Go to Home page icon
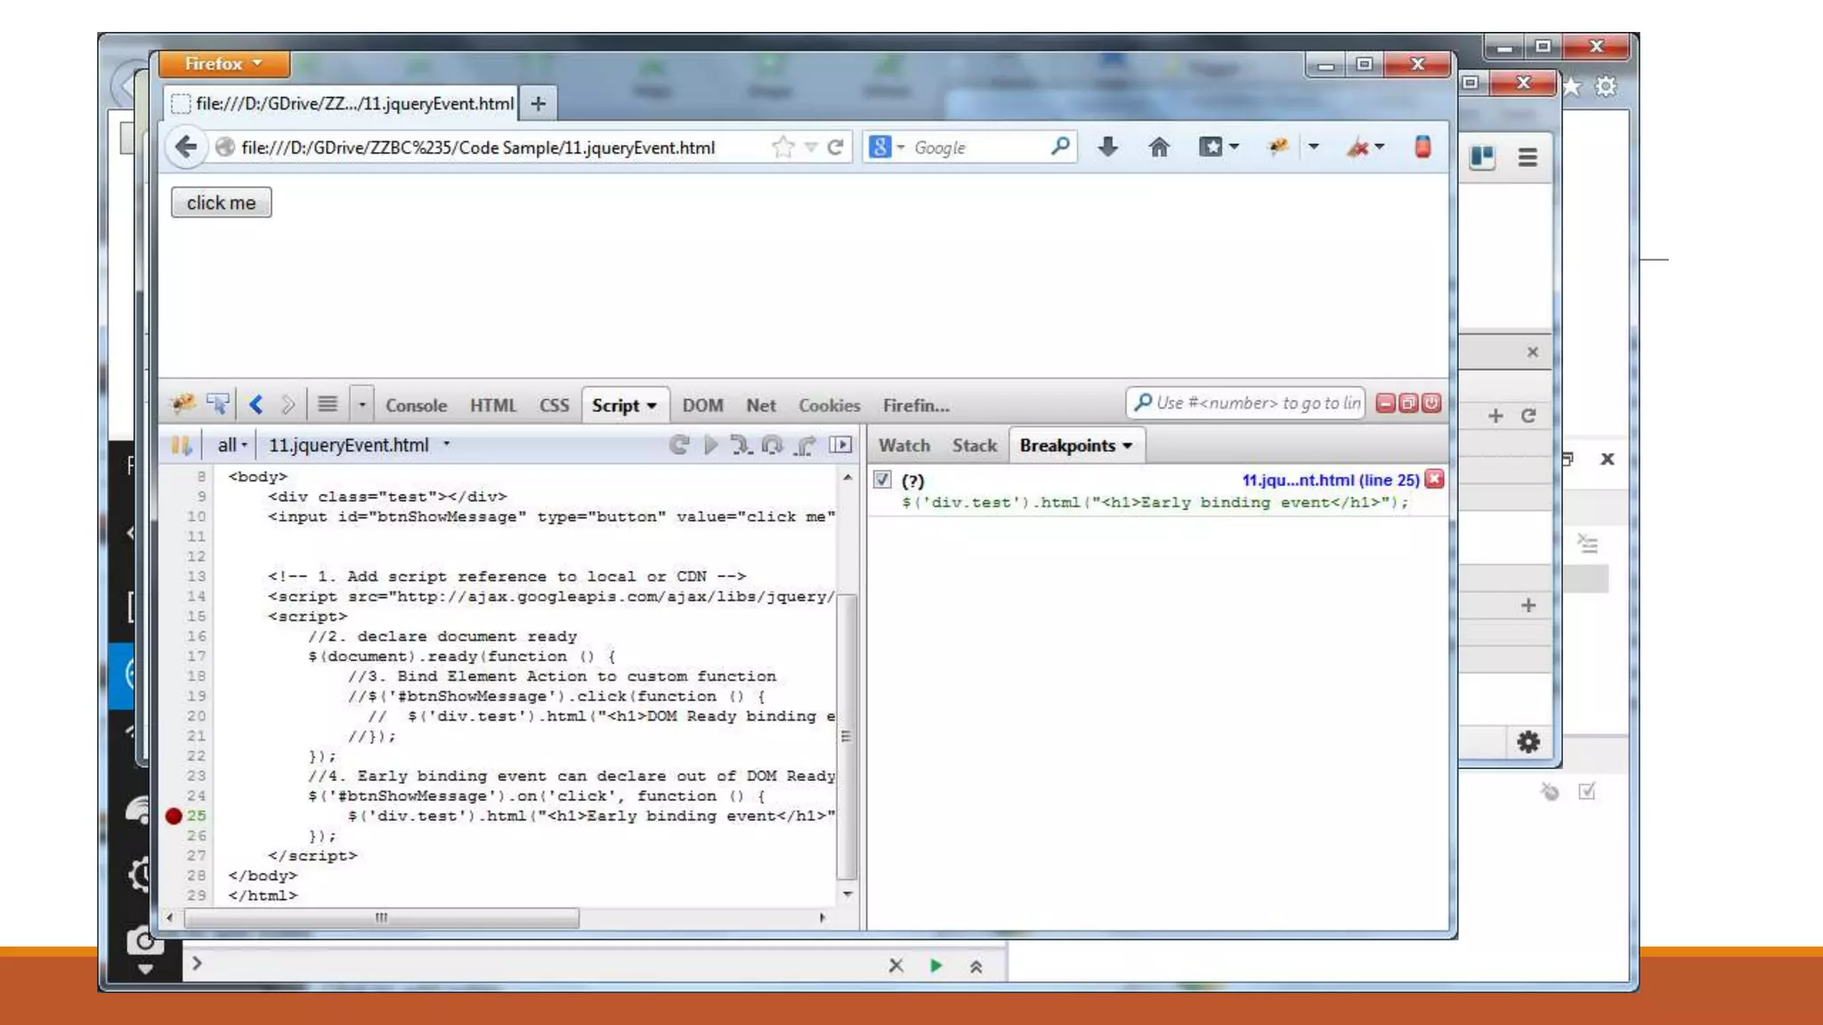The height and width of the screenshot is (1025, 1823). (1159, 147)
